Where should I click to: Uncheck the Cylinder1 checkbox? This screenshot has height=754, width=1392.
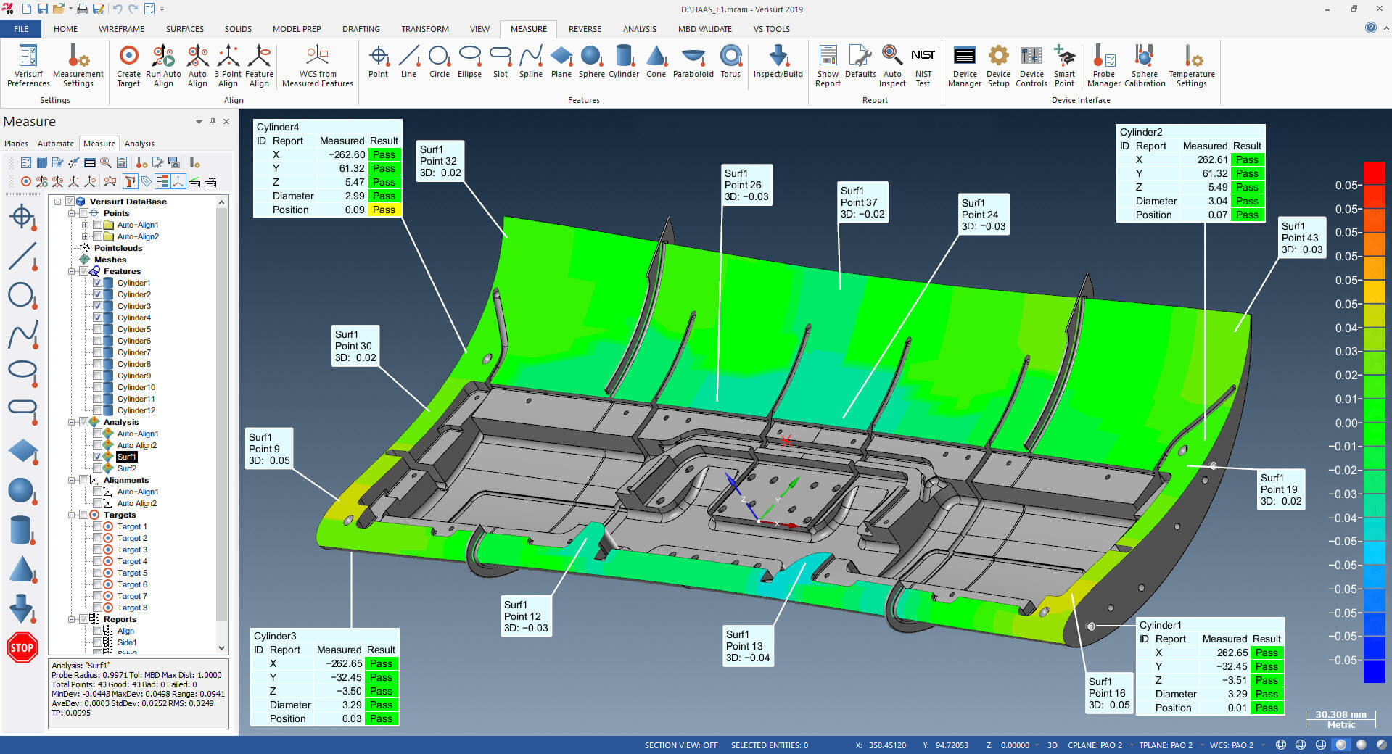97,283
